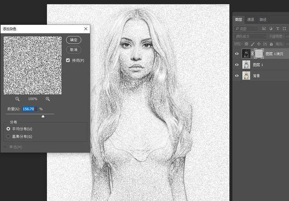Click the noise amount slider handle
Image resolution: width=289 pixels, height=201 pixels.
pos(43,116)
